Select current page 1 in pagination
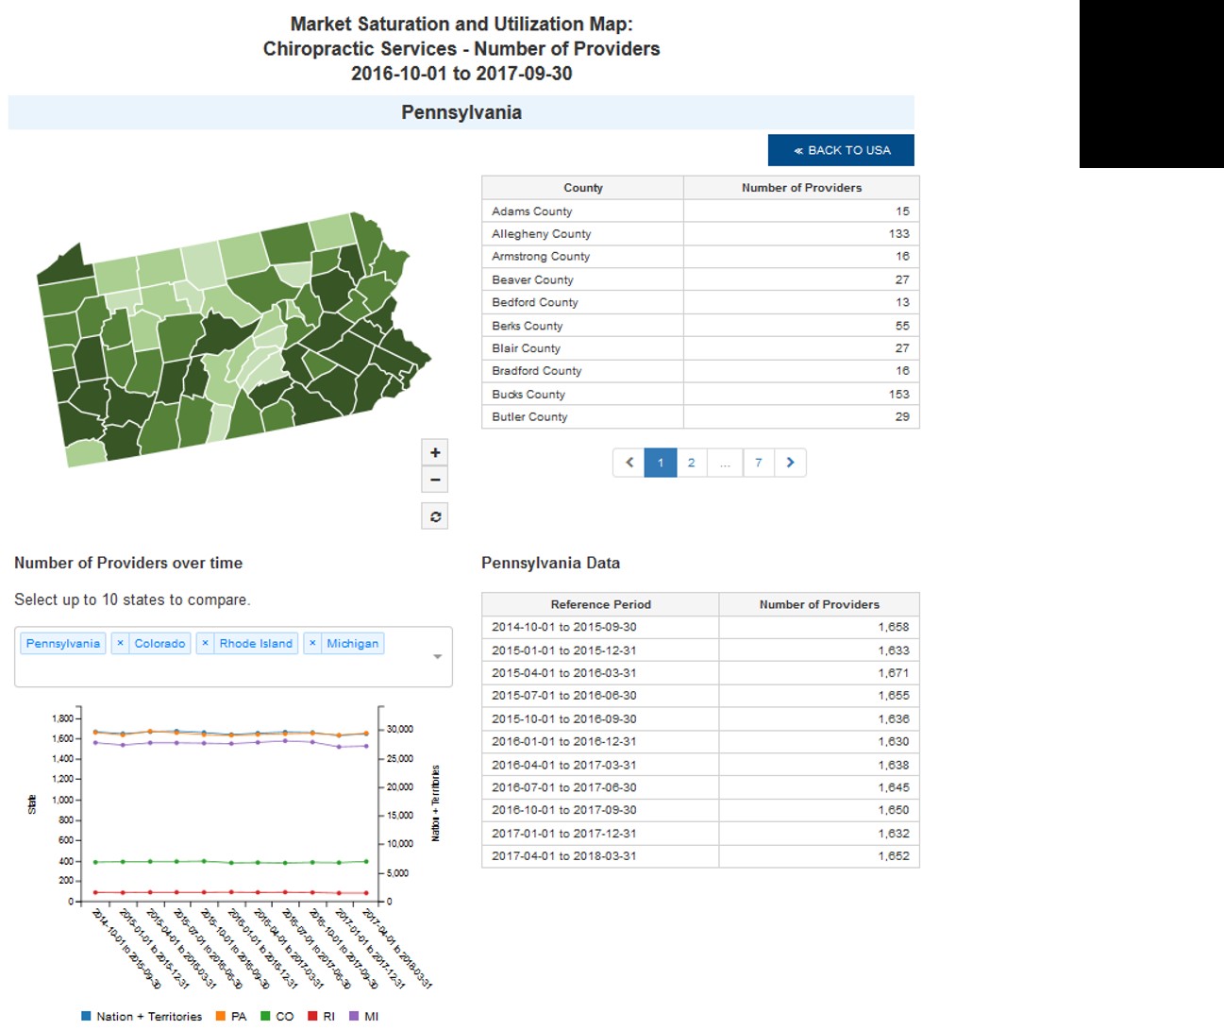This screenshot has height=1030, width=1224. tap(661, 463)
